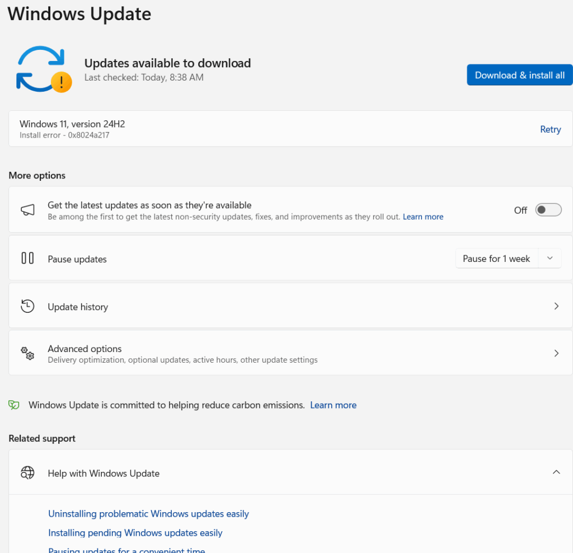
Task: Open Learn more about carbon emissions
Action: [x=333, y=405]
